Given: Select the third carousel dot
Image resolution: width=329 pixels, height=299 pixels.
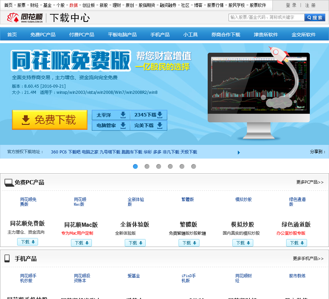Looking at the screenshot, I should (x=159, y=166).
